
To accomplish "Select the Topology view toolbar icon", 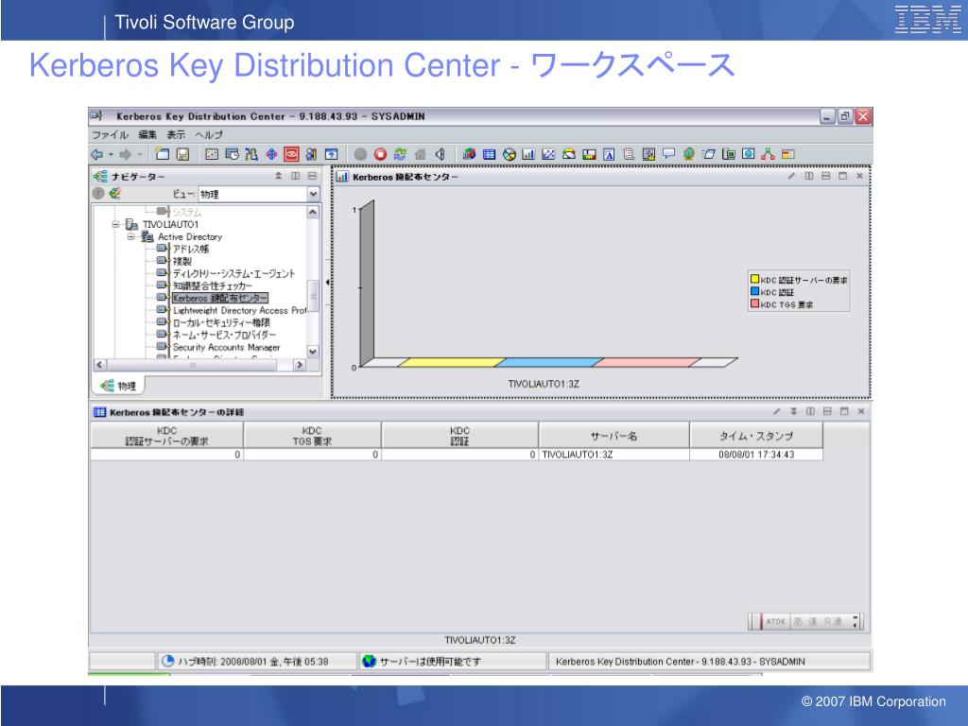I will pyautogui.click(x=768, y=154).
